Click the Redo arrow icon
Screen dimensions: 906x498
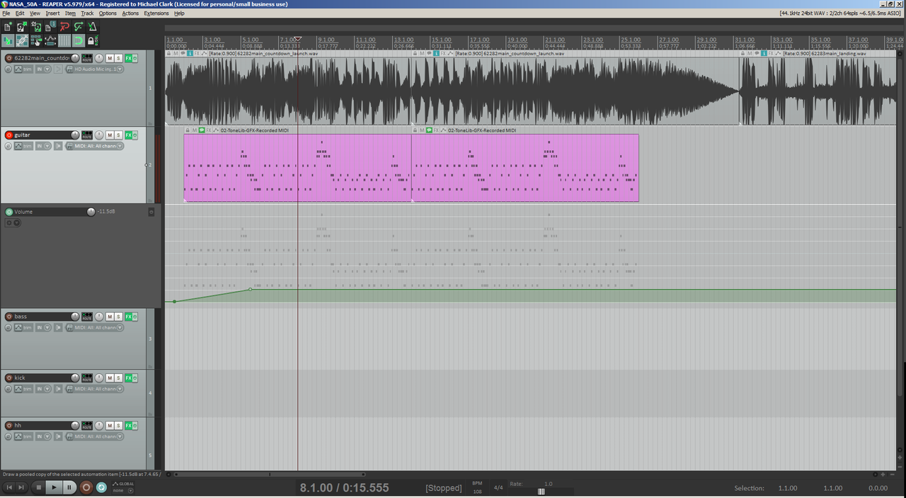[79, 27]
